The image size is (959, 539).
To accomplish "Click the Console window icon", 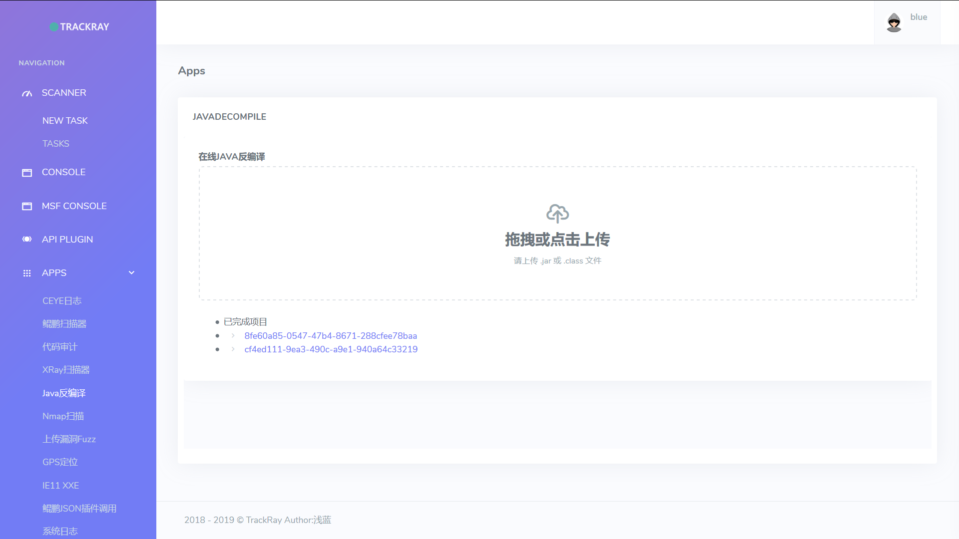I will [27, 173].
